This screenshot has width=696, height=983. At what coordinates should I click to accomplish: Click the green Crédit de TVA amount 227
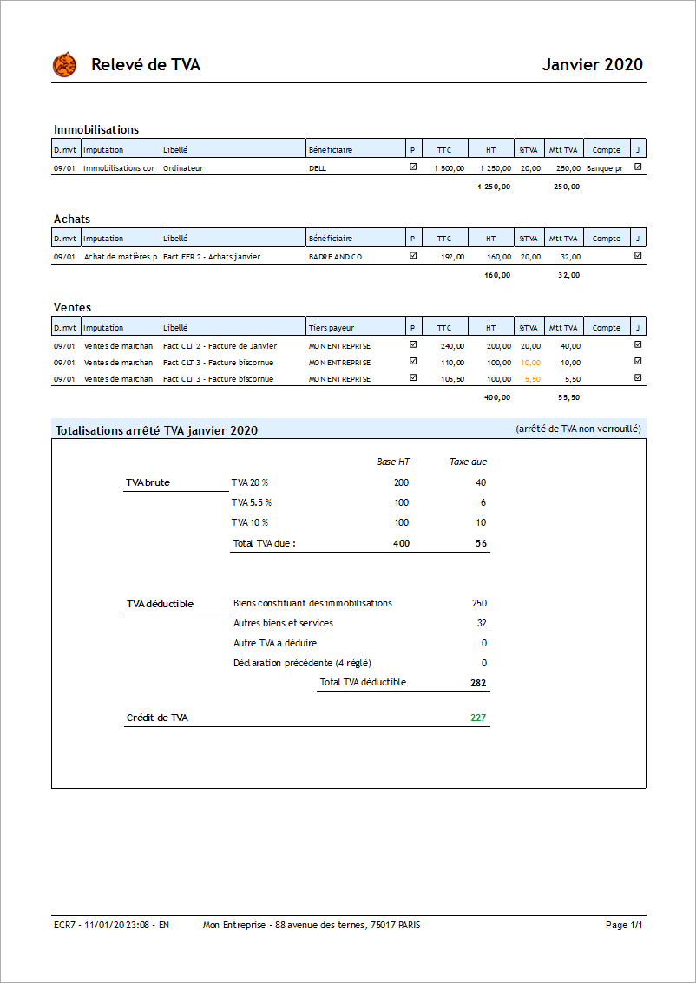478,718
